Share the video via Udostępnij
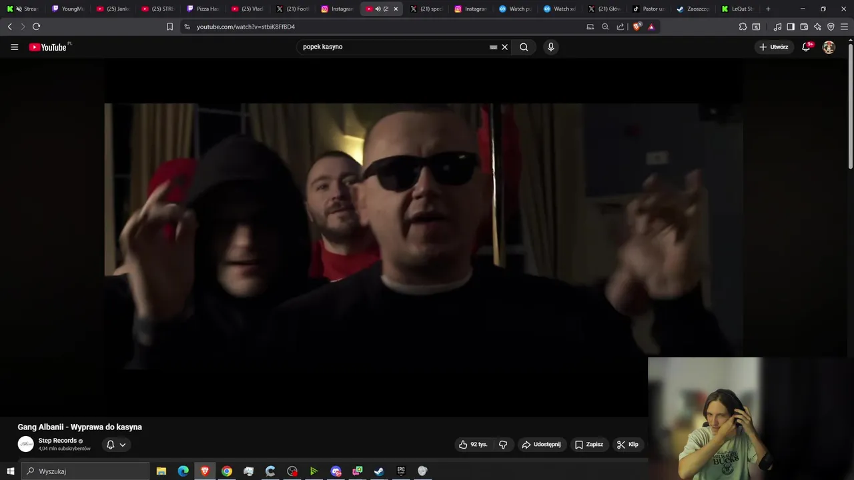This screenshot has height=480, width=854. [x=541, y=445]
